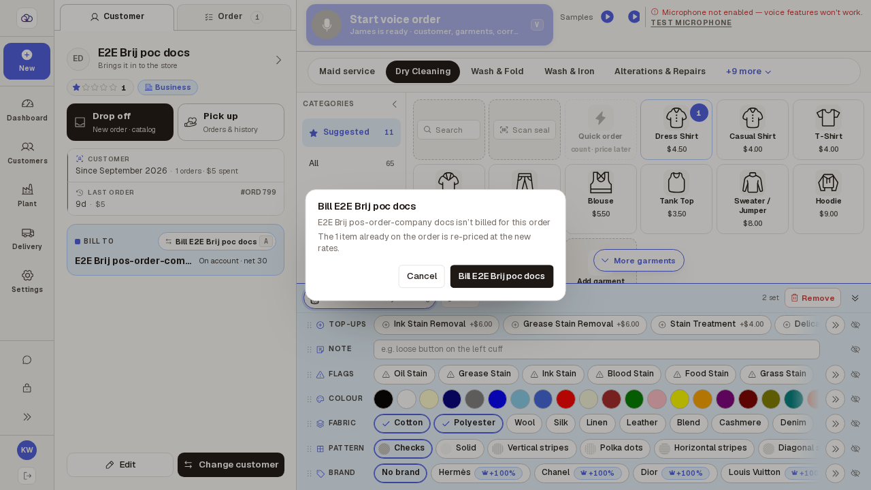The image size is (871, 490).
Task: Select the Casual Shirt garment
Action: [x=753, y=129]
